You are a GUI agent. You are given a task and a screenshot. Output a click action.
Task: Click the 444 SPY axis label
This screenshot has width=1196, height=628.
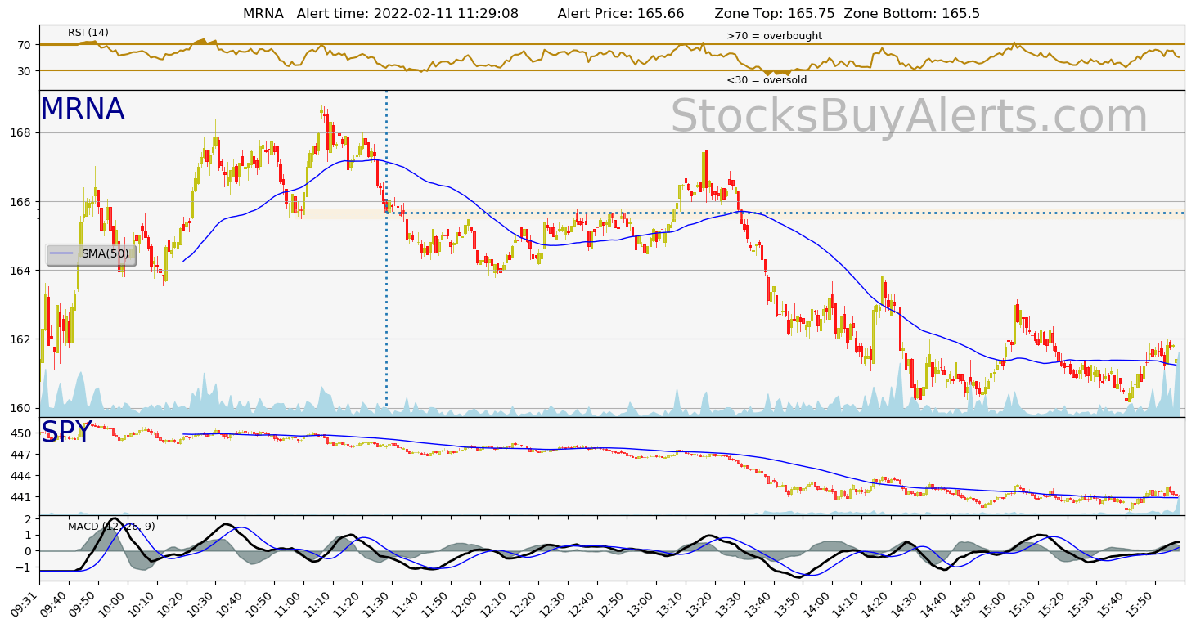click(21, 476)
